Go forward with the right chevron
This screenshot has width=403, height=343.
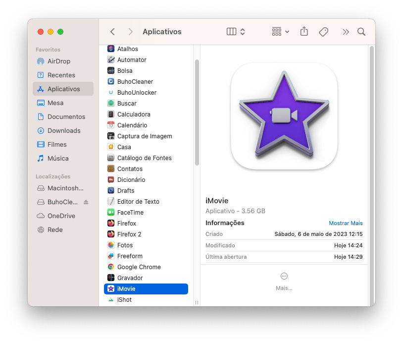(130, 32)
